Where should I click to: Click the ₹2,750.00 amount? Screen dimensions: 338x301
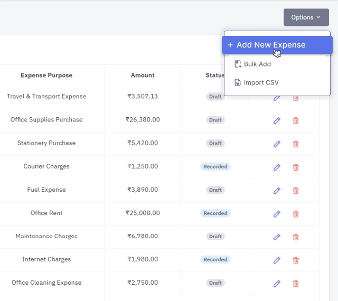click(x=143, y=283)
